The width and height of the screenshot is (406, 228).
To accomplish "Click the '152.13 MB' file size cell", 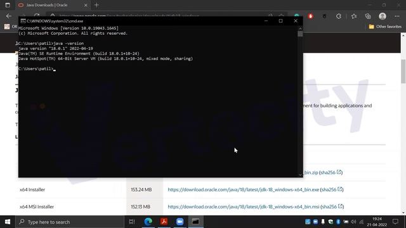I will click(140, 206).
